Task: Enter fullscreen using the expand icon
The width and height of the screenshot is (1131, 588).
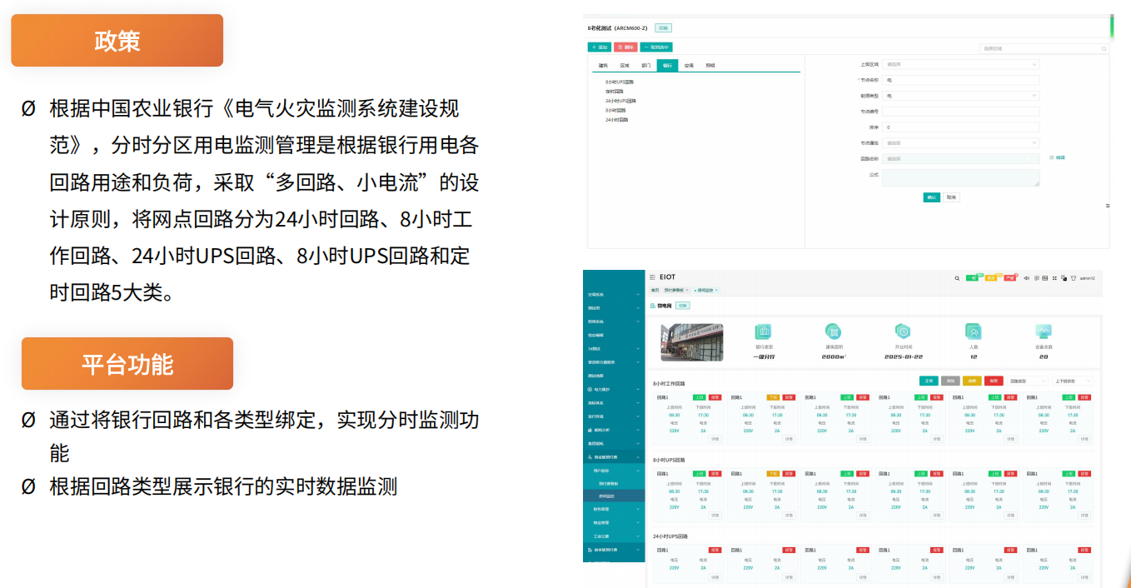Action: pos(1054,278)
